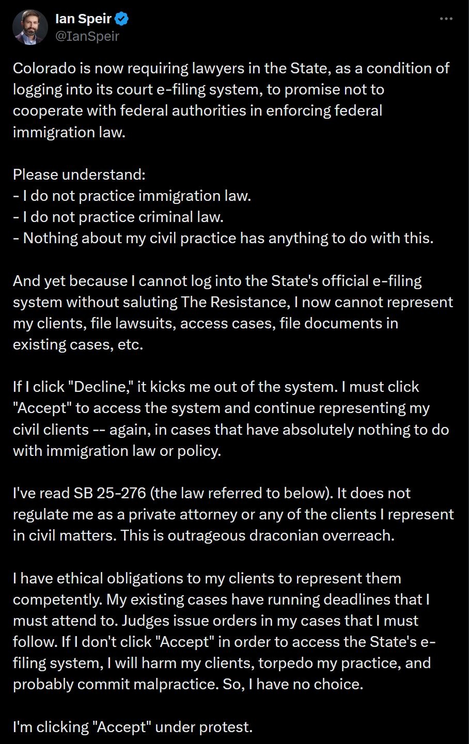Viewport: 469px width, 744px height.
Task: Open the @IanSpeir handle link
Action: 87,36
